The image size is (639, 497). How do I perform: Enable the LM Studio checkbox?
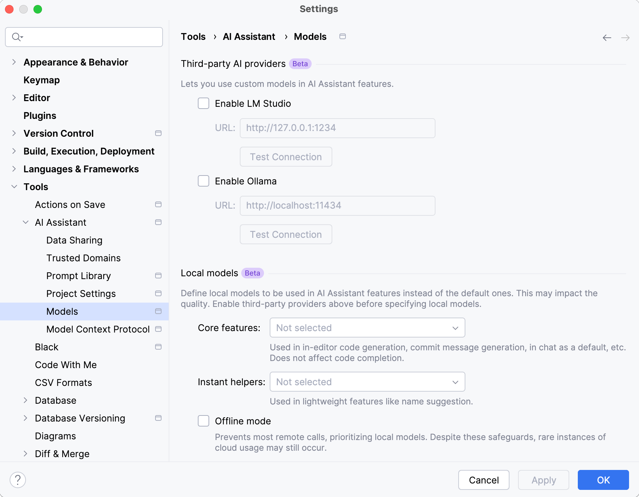tap(204, 104)
